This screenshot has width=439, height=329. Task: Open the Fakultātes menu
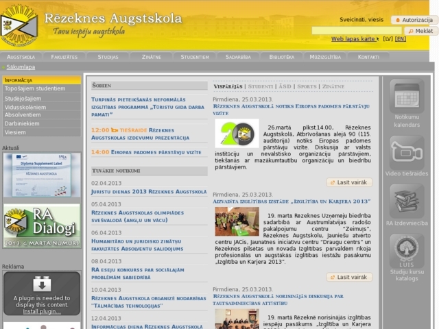(x=64, y=57)
